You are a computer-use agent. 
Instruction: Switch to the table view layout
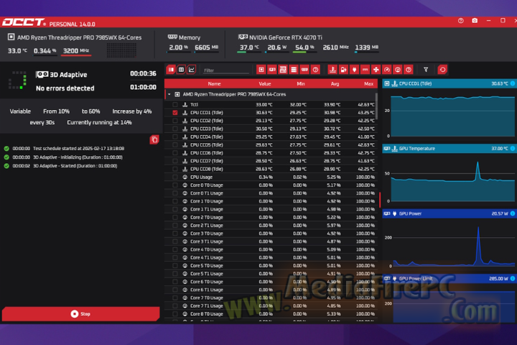pos(181,70)
